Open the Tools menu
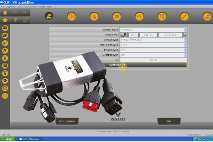The image size is (213, 142). [19, 6]
